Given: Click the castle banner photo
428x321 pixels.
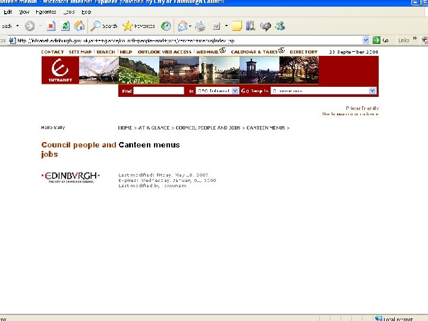Looking at the screenshot, I should [139, 70].
